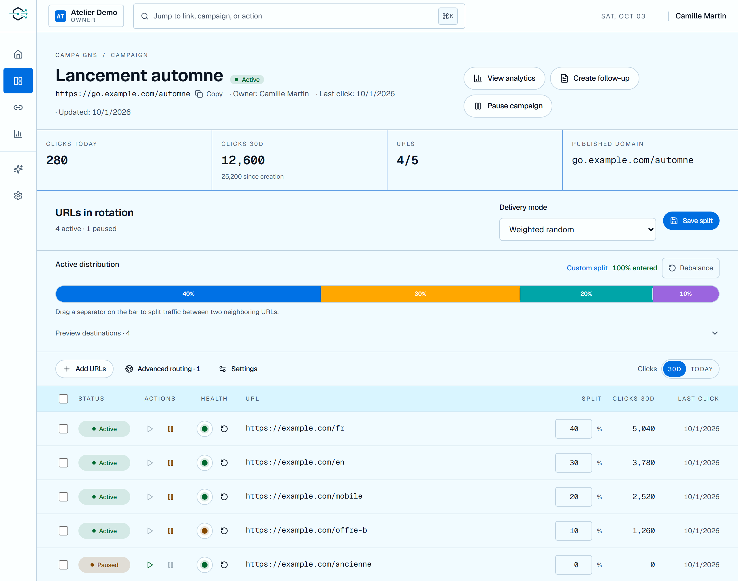Toggle the select-all checkbox in table header

click(x=63, y=399)
